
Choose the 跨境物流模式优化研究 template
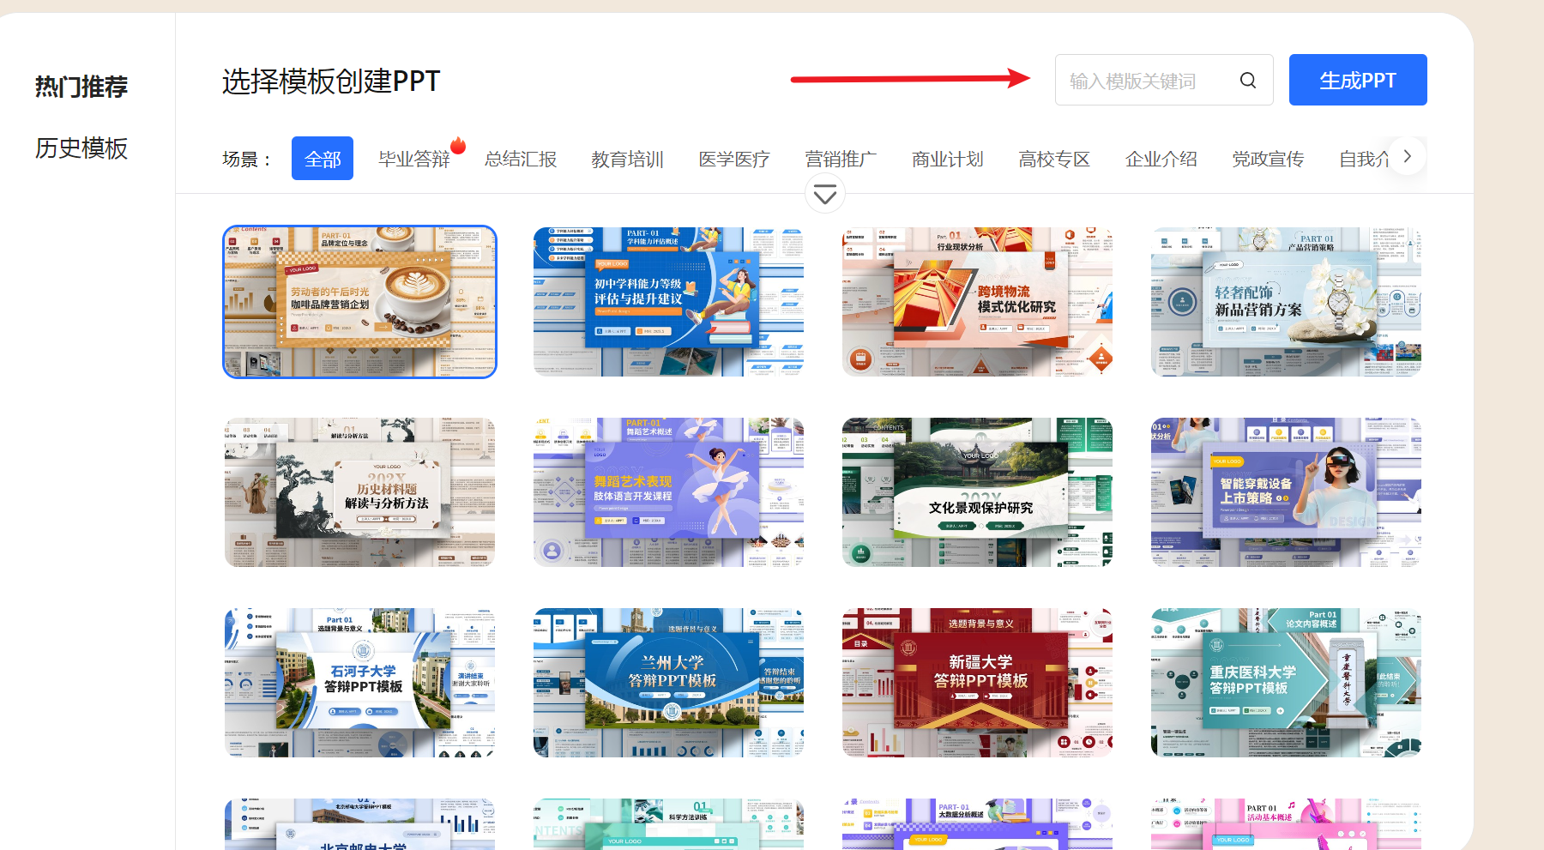[x=978, y=302]
